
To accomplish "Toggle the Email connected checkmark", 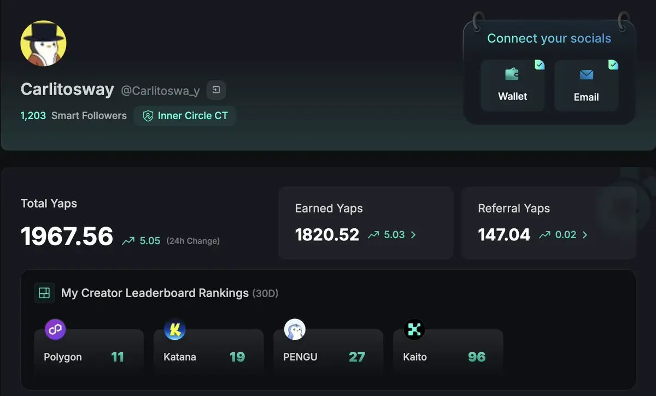I will [x=613, y=64].
